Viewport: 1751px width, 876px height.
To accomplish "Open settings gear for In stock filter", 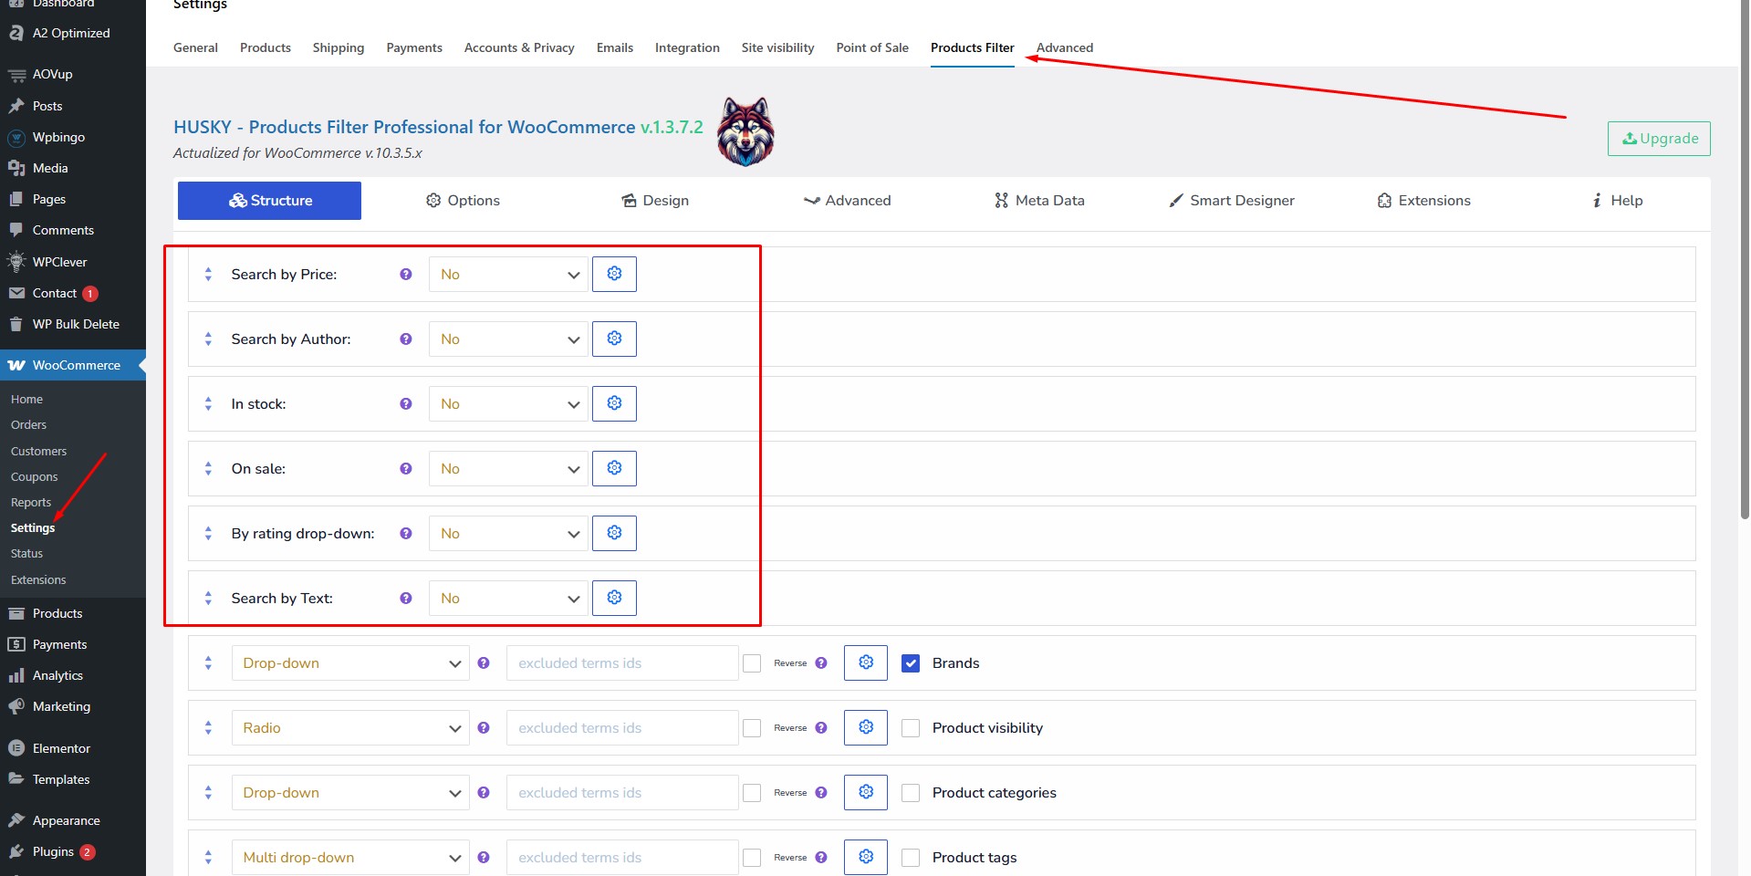I will click(614, 403).
